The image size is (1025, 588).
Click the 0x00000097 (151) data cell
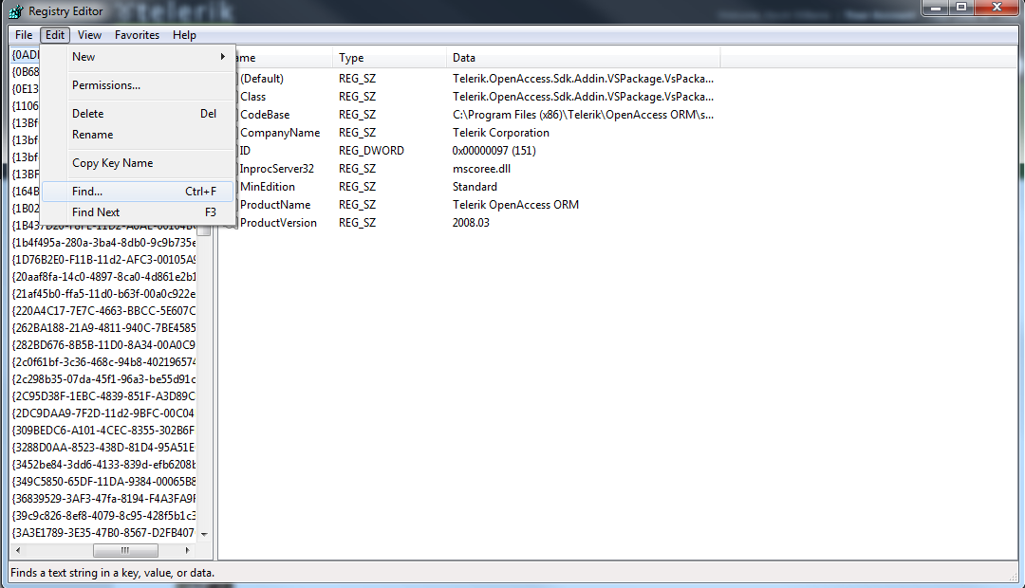pos(494,150)
